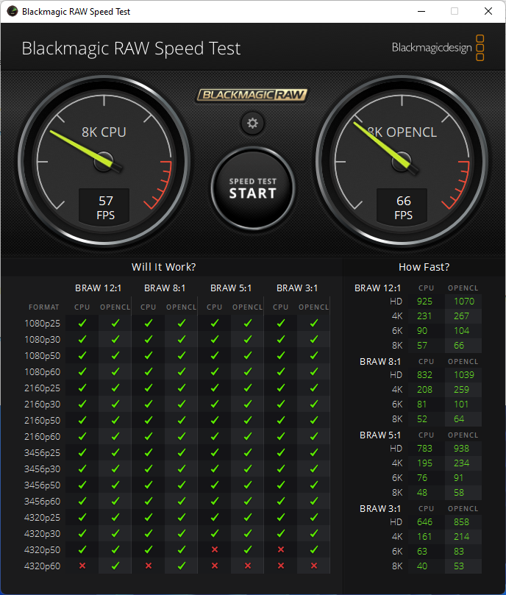Click BRAW 5:1 HD OPENCL value '938'
Viewport: 506px width, 595px height.
[x=461, y=449]
